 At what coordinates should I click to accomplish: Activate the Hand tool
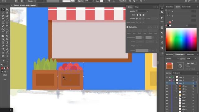[x=3, y=56]
